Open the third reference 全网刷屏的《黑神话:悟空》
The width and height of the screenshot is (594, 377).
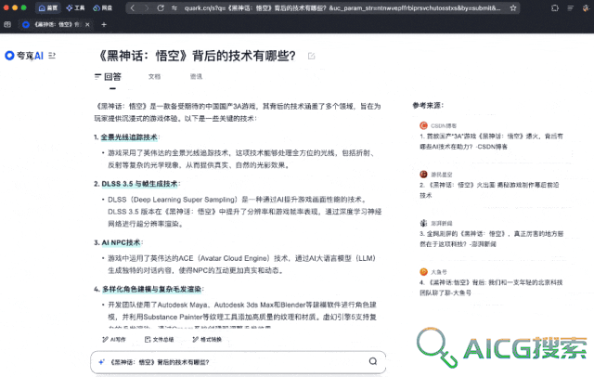(491, 239)
